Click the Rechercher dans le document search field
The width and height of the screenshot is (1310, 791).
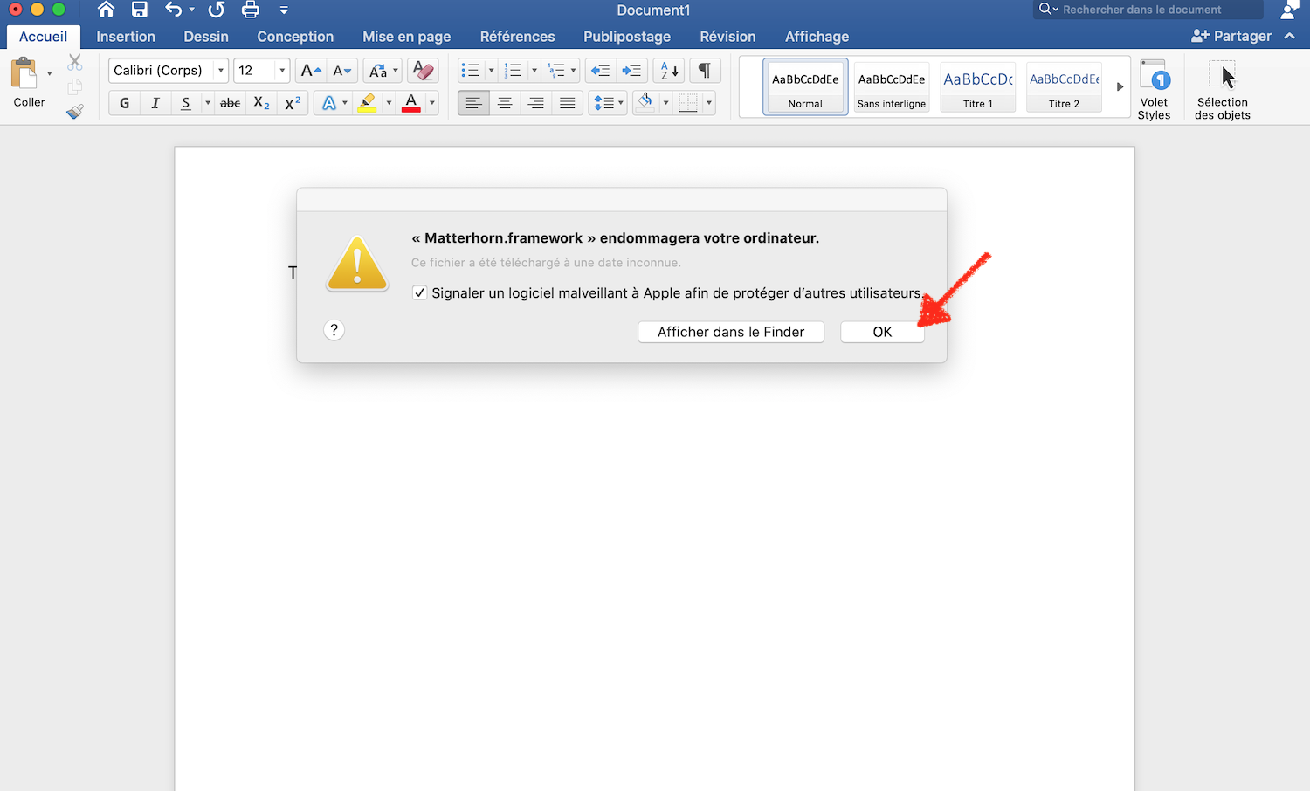tap(1148, 10)
